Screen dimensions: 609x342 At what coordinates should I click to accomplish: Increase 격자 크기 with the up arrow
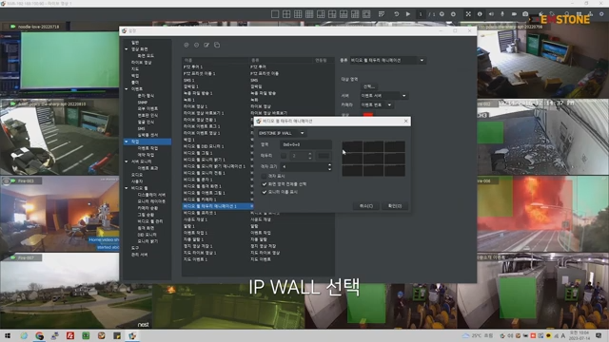click(330, 164)
